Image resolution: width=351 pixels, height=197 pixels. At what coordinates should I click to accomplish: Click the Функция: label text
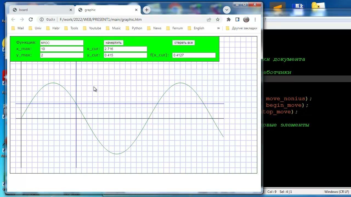pos(26,42)
